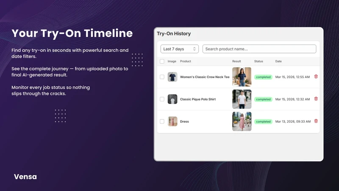Viewport: 339px width, 191px height.
Task: View result photo for the Dress try-on
Action: [x=242, y=121]
